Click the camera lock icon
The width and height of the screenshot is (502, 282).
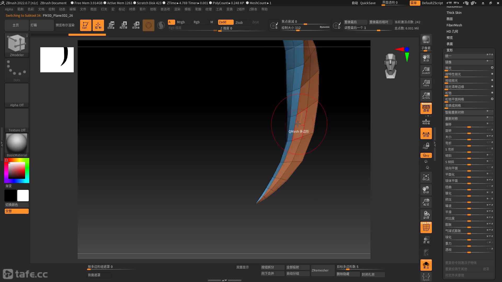426,146
